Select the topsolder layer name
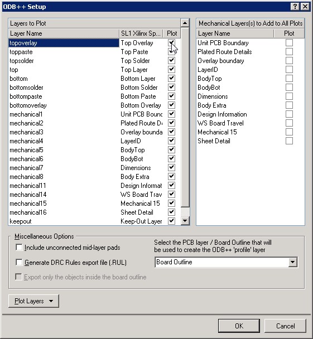This screenshot has height=339, width=313. pos(22,61)
